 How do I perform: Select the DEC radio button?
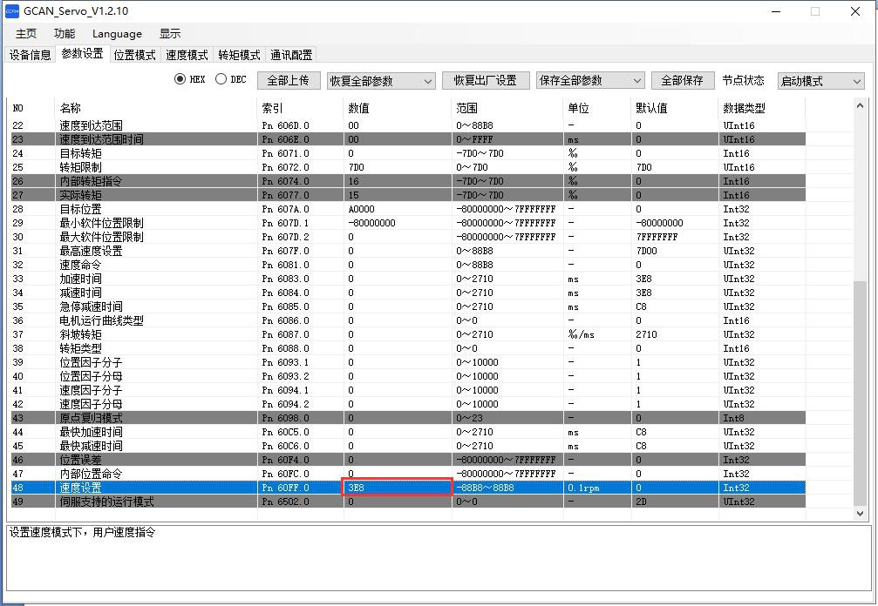pos(221,79)
